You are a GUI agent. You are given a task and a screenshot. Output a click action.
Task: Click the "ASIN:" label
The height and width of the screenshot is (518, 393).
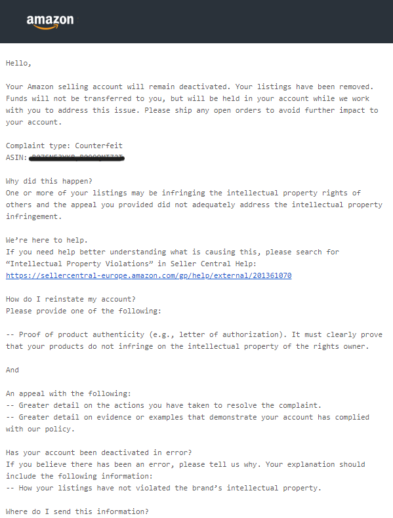(x=16, y=157)
